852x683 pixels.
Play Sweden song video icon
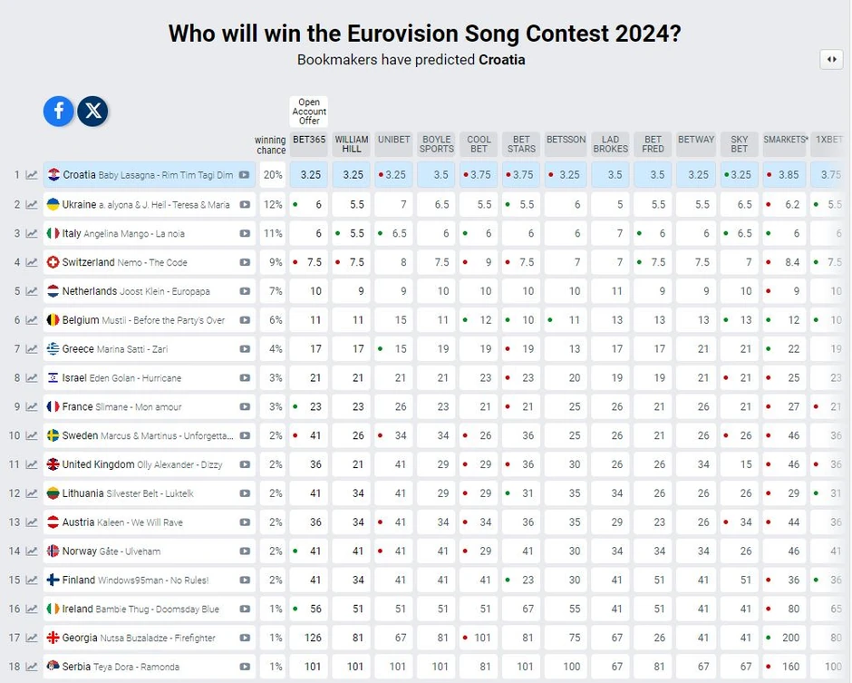pyautogui.click(x=245, y=435)
